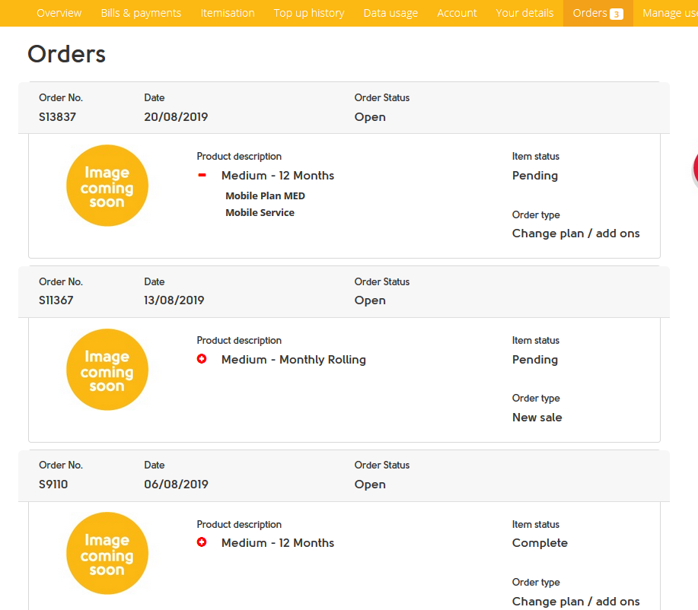Screen dimensions: 698x610
Task: Open the Overview tab
Action: 59,13
